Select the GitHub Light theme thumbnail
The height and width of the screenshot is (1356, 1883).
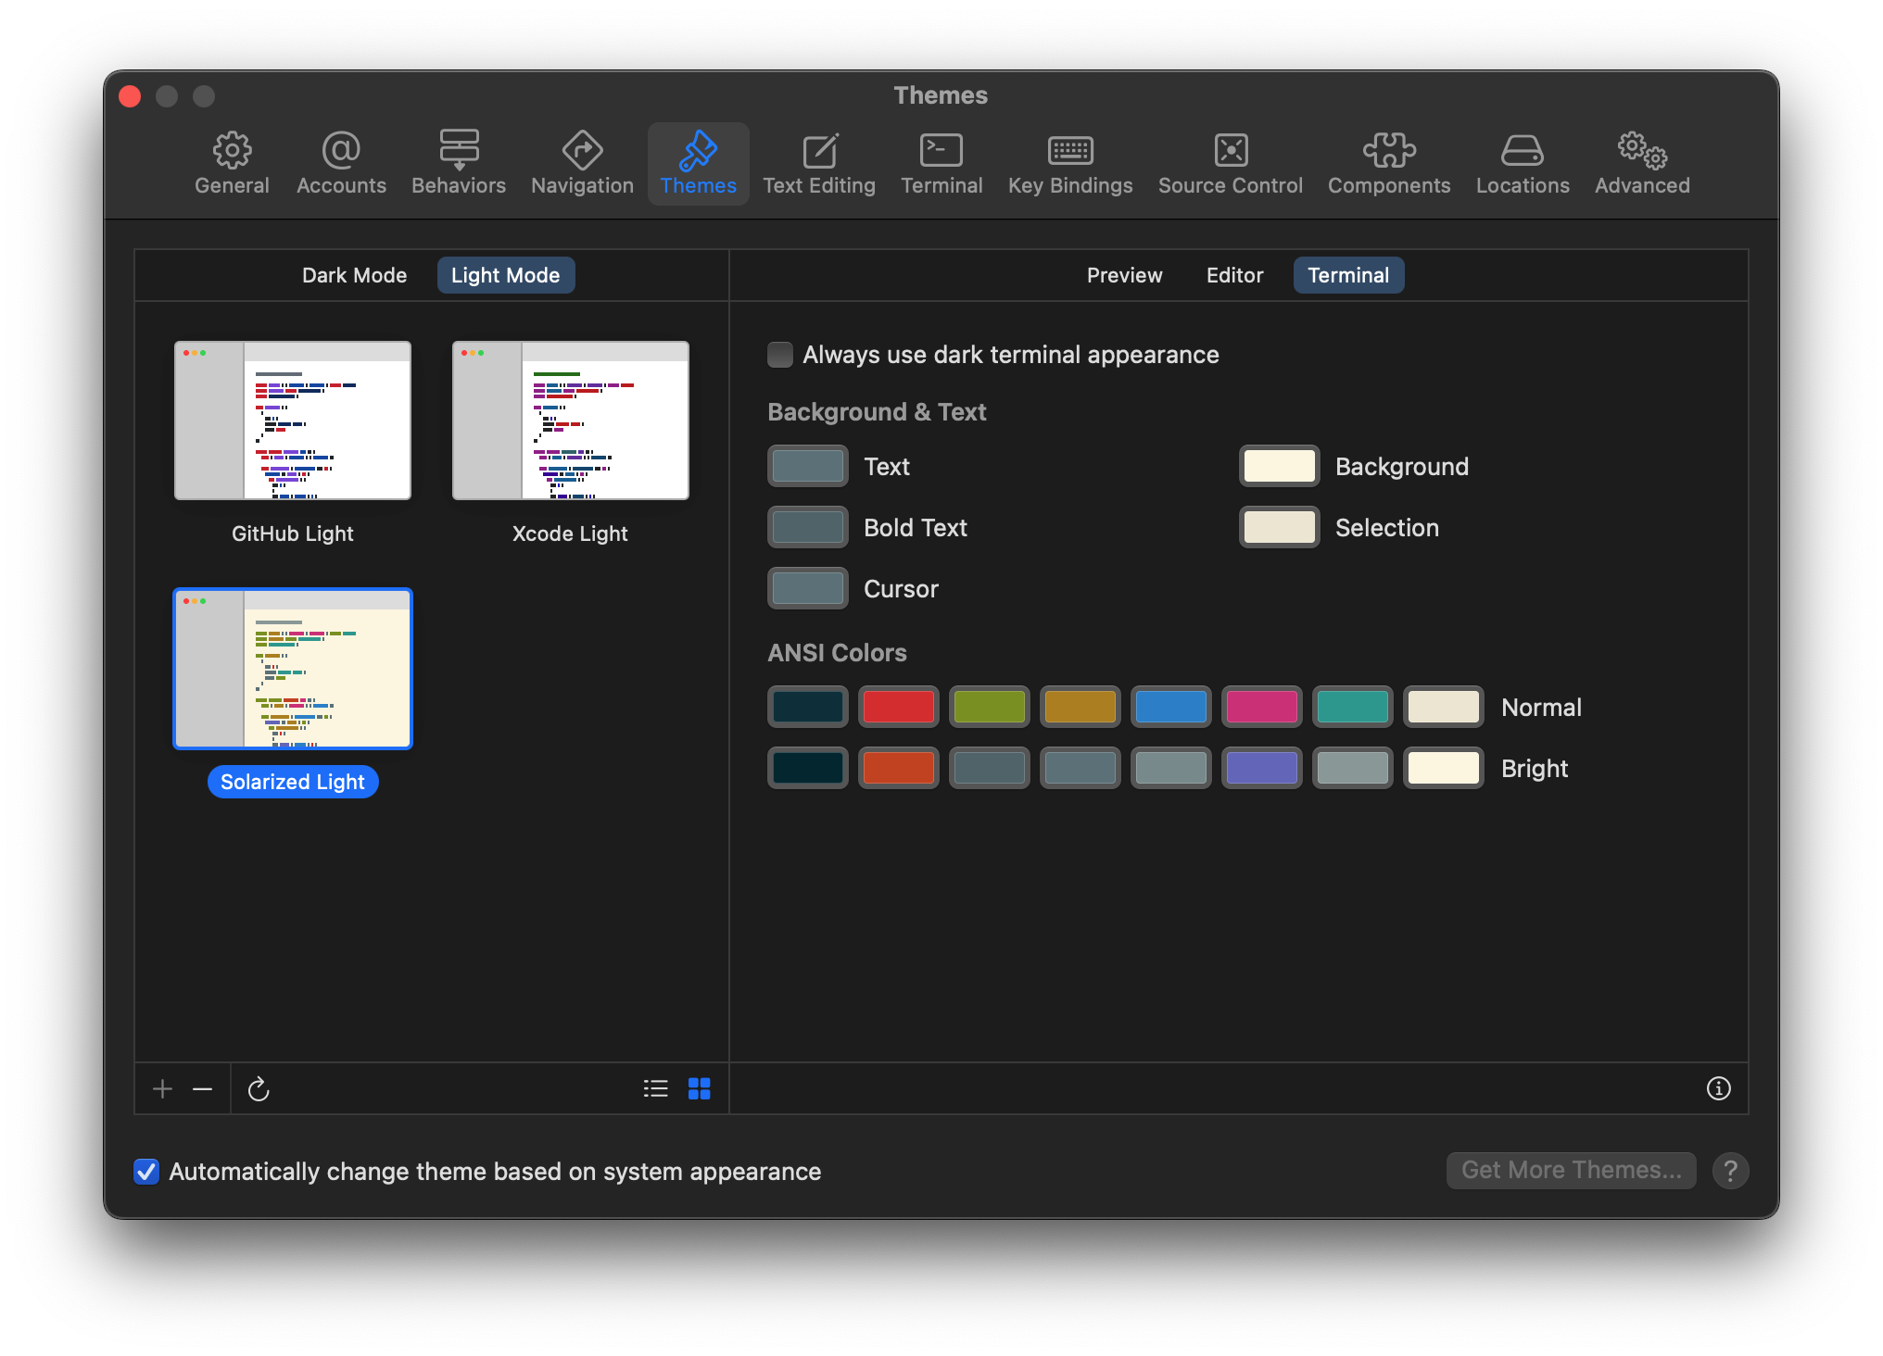pos(293,421)
